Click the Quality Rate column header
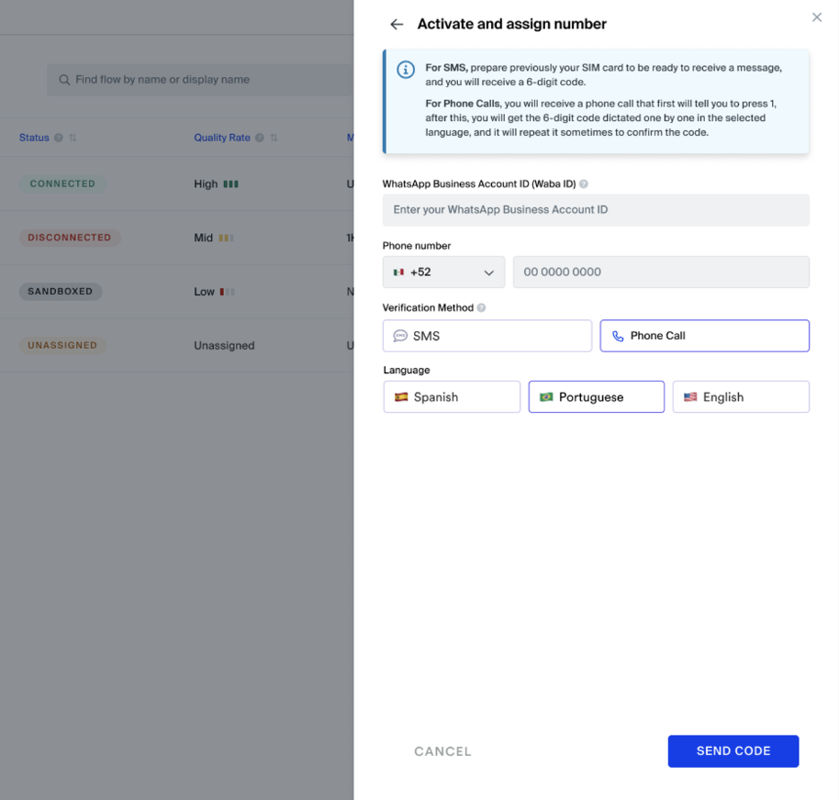This screenshot has height=800, width=839. [x=222, y=138]
